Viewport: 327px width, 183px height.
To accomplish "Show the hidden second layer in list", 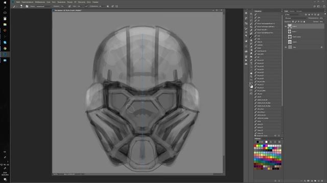I will click(x=286, y=32).
